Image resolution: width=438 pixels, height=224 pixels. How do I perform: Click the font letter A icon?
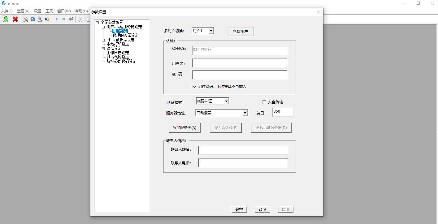coord(40,19)
